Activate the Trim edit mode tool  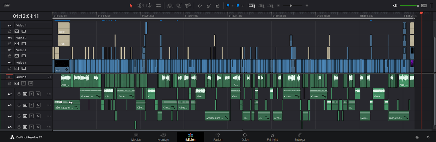point(140,5)
